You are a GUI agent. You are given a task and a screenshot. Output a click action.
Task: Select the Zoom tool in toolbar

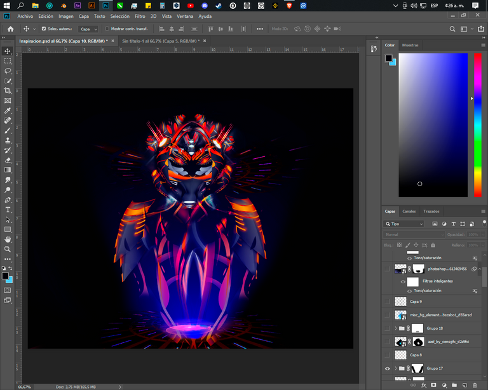[x=8, y=250]
